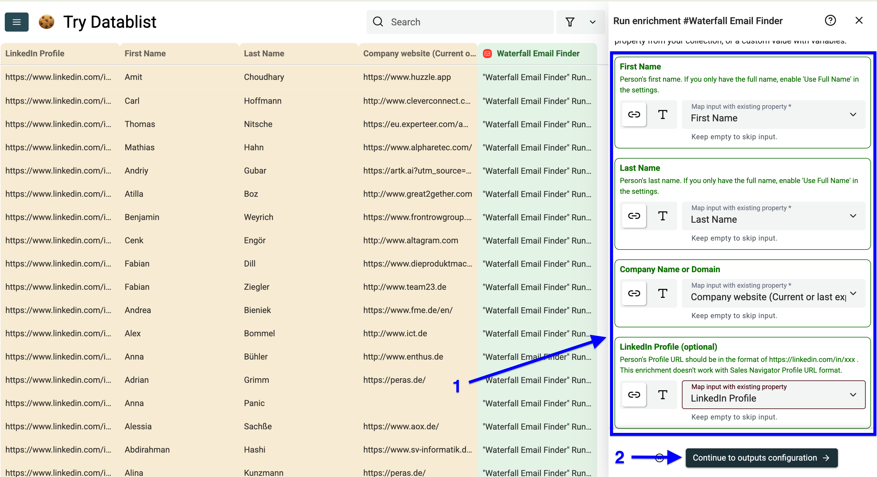877x477 pixels.
Task: Select the cell 'https://www.aox.de/'
Action: (x=418, y=426)
